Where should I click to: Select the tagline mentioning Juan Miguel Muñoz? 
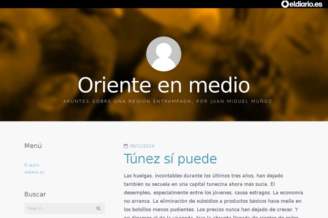pyautogui.click(x=168, y=101)
